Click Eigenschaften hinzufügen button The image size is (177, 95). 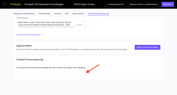(x=147, y=47)
